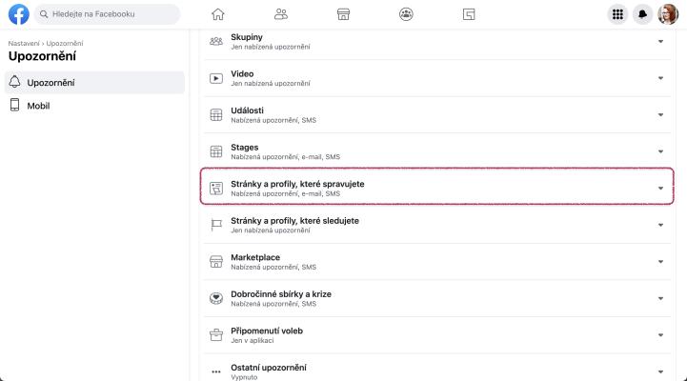Open the Marketplace icon in top navigation
Screen dimensions: 687x381
point(343,14)
